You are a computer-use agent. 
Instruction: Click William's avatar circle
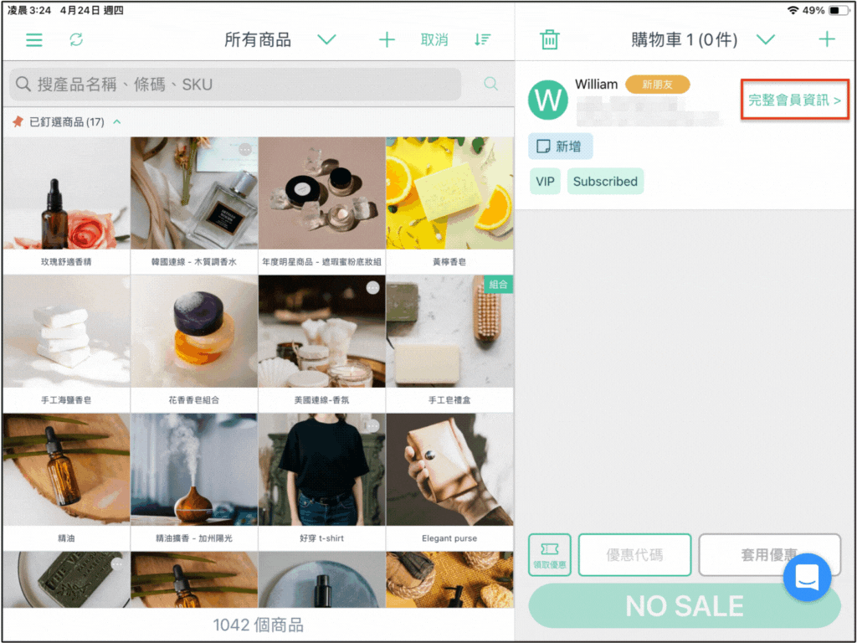point(547,100)
